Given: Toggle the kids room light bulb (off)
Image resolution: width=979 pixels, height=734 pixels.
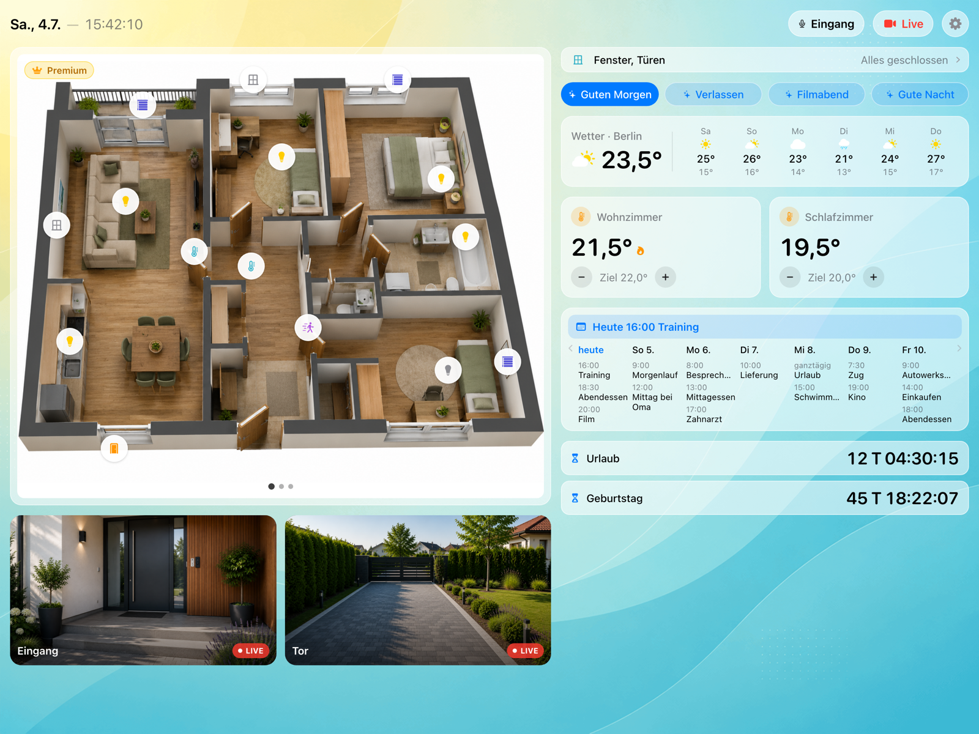Looking at the screenshot, I should [448, 370].
